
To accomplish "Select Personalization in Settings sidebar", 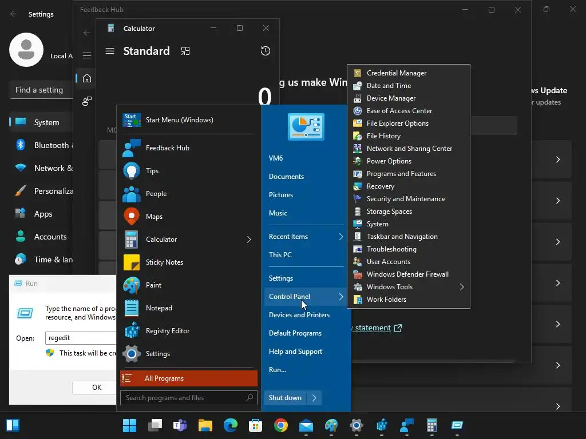I will [41, 191].
